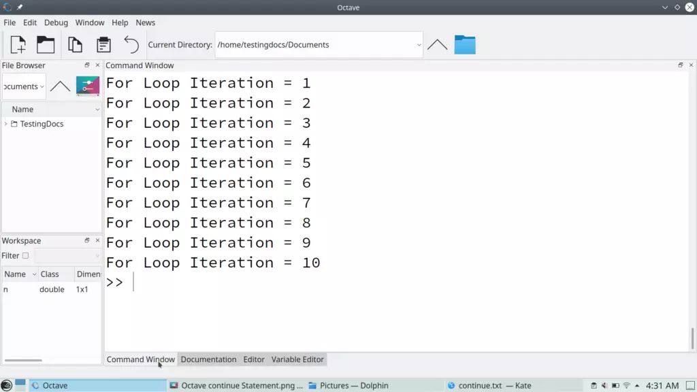Sort by Name column in File Browser
The width and height of the screenshot is (697, 392).
click(52, 110)
